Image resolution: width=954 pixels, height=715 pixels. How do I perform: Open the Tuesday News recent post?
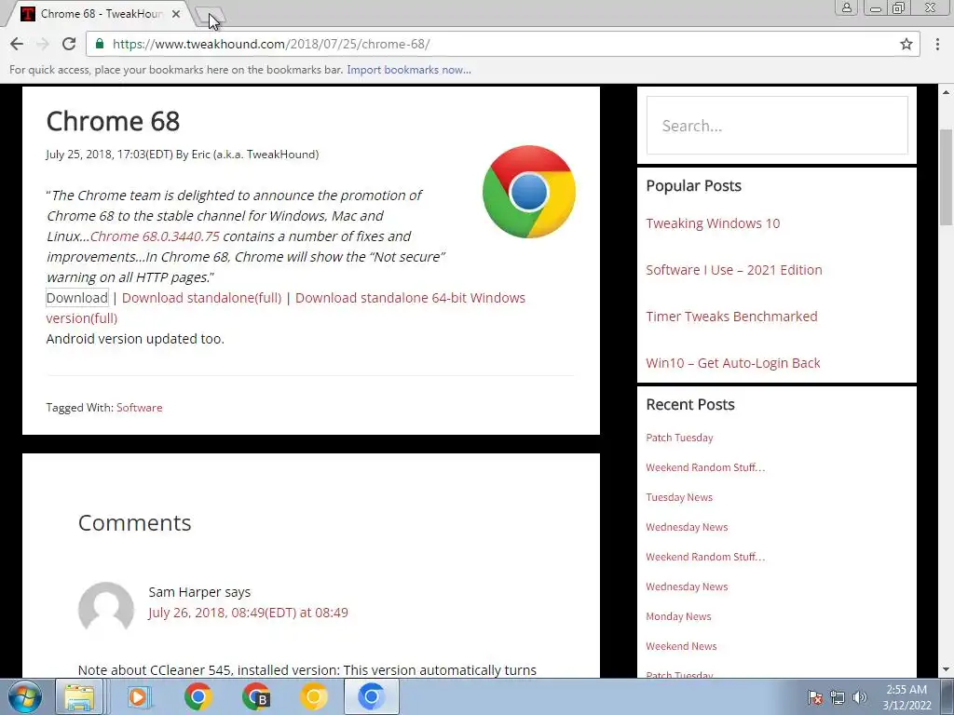(679, 497)
